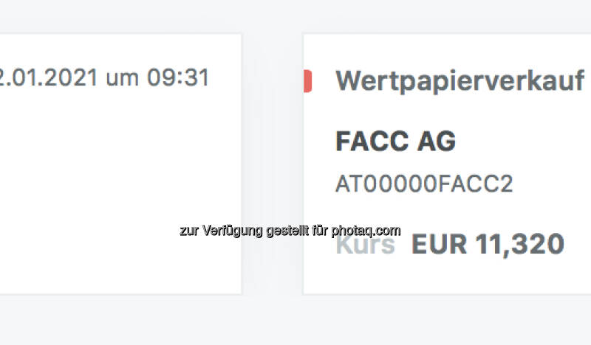Click the date 2.01.2021
591x345 pixels.
[49, 77]
